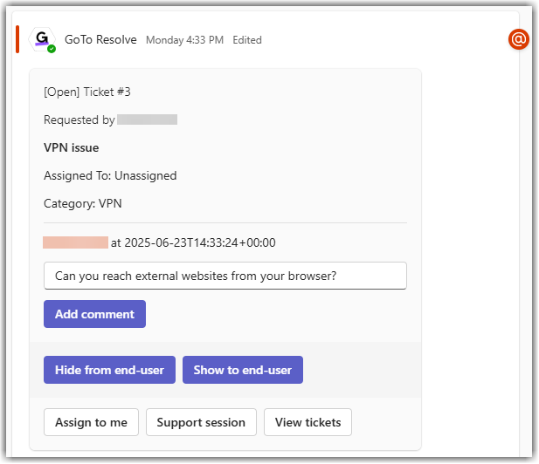Click the redacted commenter name
The image size is (539, 464).
[75, 242]
